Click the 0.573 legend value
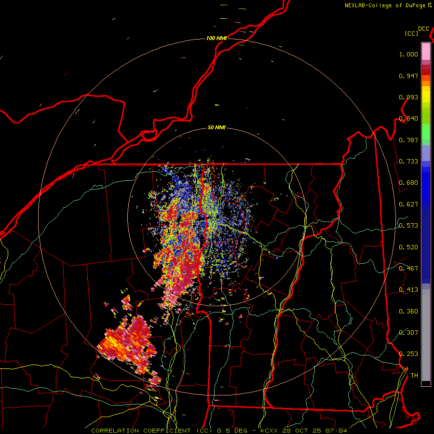 tap(408, 226)
